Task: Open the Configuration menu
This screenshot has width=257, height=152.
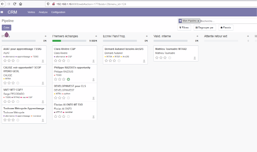Action: (x=58, y=12)
